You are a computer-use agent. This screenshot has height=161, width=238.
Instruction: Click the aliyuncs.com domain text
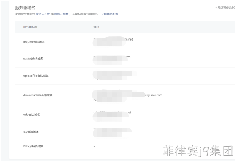(154, 95)
